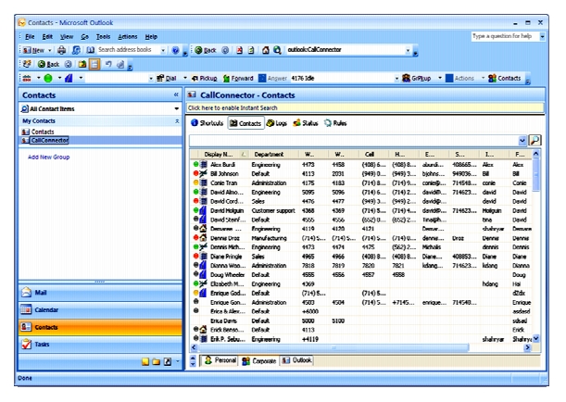Select the Contacts navigation pane button
The width and height of the screenshot is (566, 402).
[x=100, y=327]
